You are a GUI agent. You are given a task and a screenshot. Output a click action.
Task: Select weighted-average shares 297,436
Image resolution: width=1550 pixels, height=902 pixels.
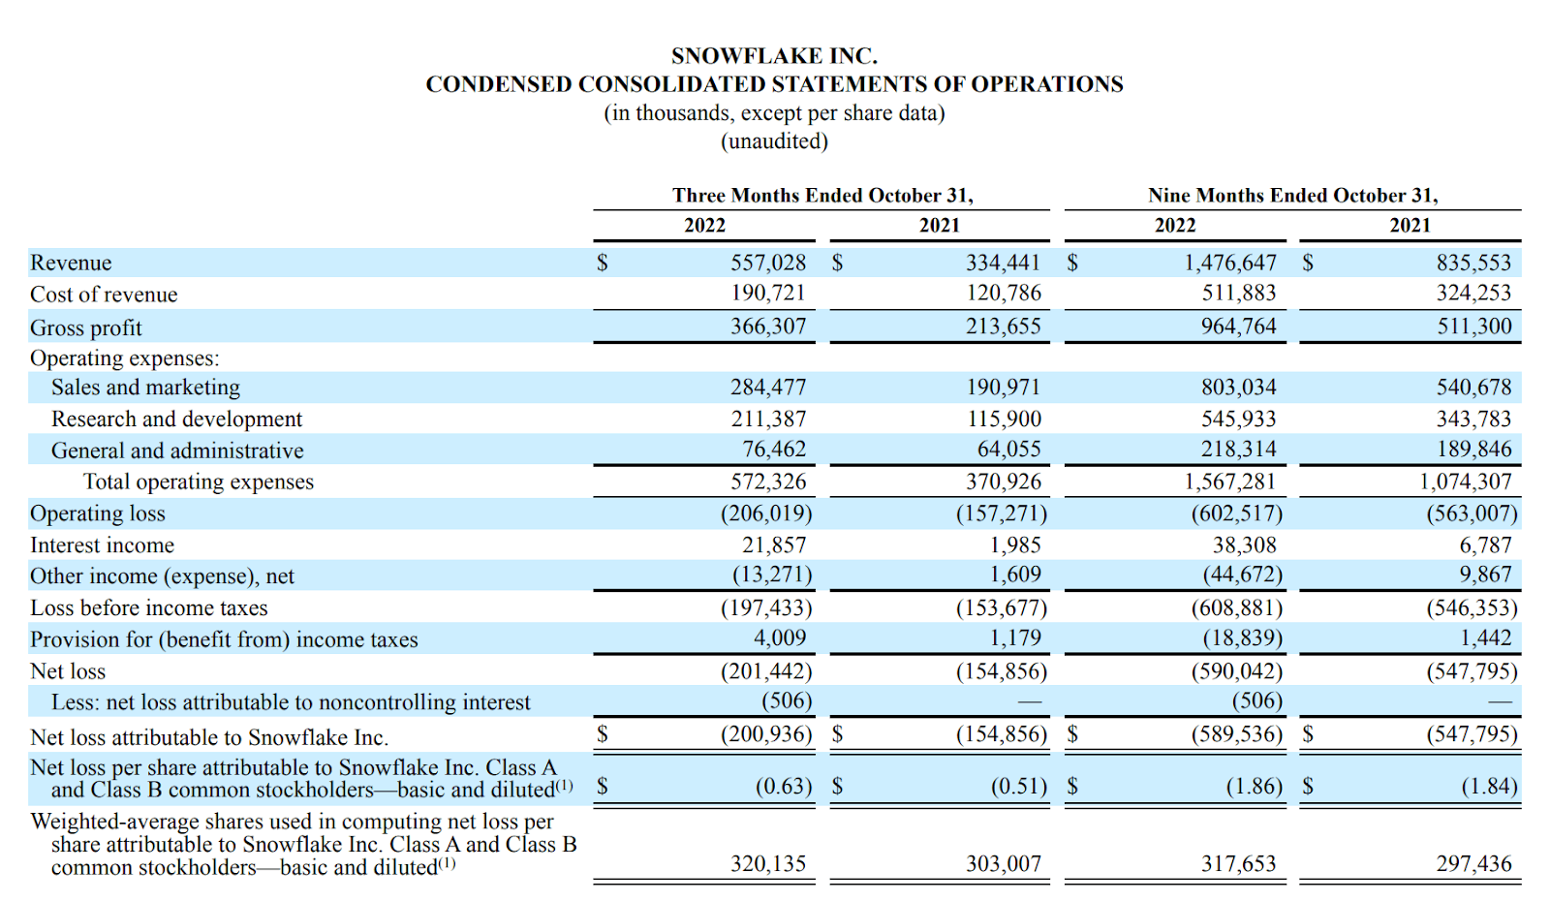click(1473, 863)
